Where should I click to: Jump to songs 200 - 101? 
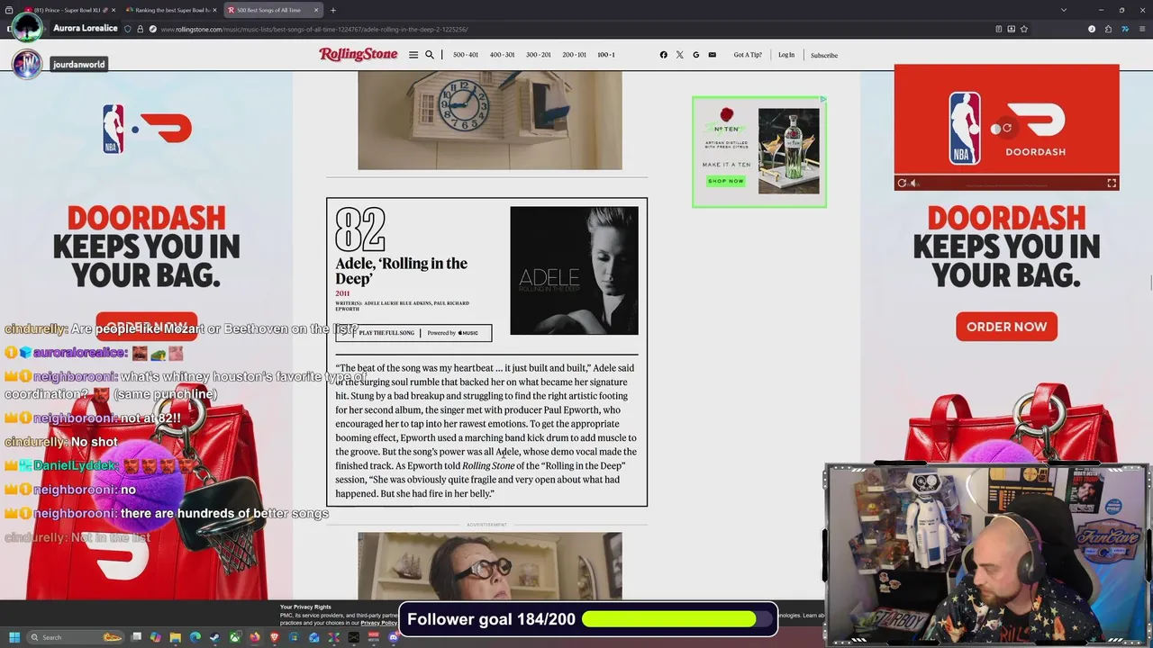574,55
